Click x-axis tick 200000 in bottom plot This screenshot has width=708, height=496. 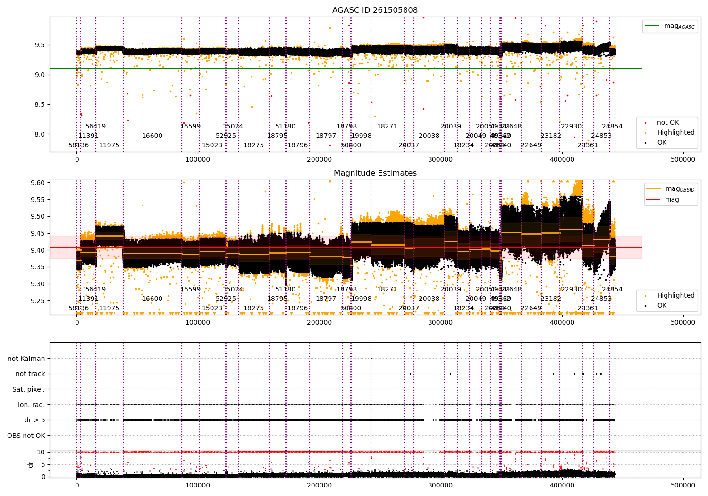click(x=319, y=485)
